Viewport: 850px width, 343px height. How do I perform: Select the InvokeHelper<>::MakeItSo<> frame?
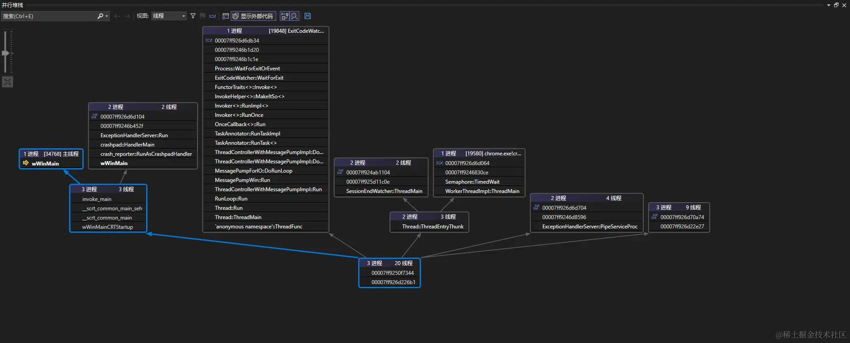click(266, 96)
